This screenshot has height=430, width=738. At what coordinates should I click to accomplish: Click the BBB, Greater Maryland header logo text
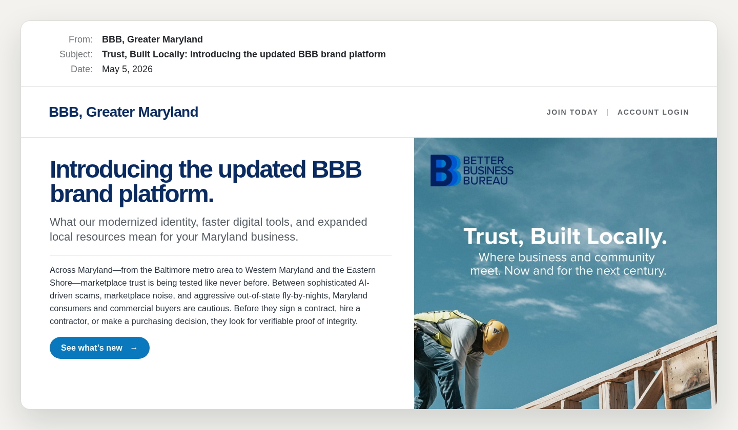click(124, 112)
